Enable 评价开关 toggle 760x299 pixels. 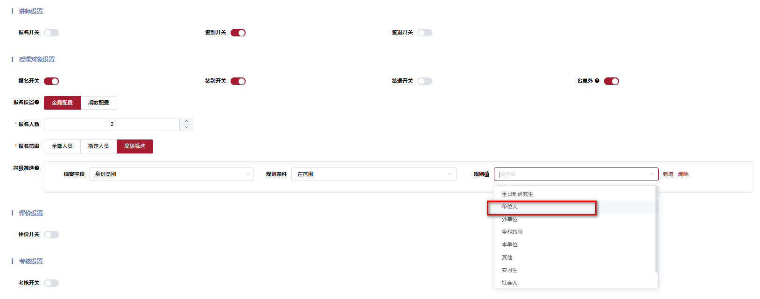click(x=51, y=235)
